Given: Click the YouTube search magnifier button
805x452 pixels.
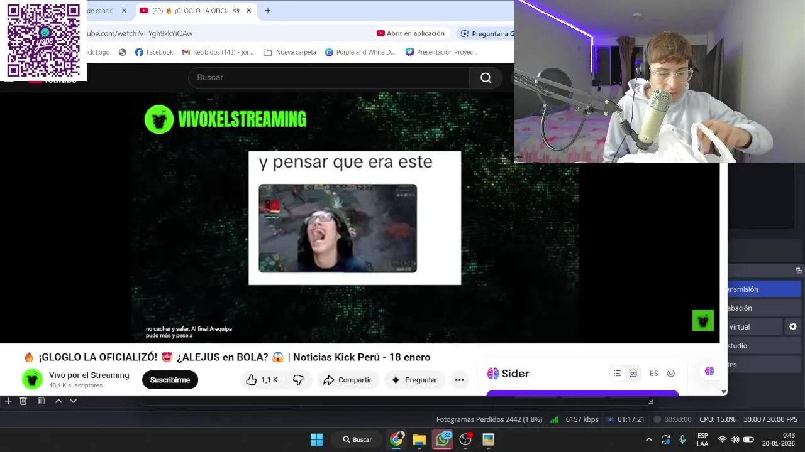Looking at the screenshot, I should pos(486,78).
